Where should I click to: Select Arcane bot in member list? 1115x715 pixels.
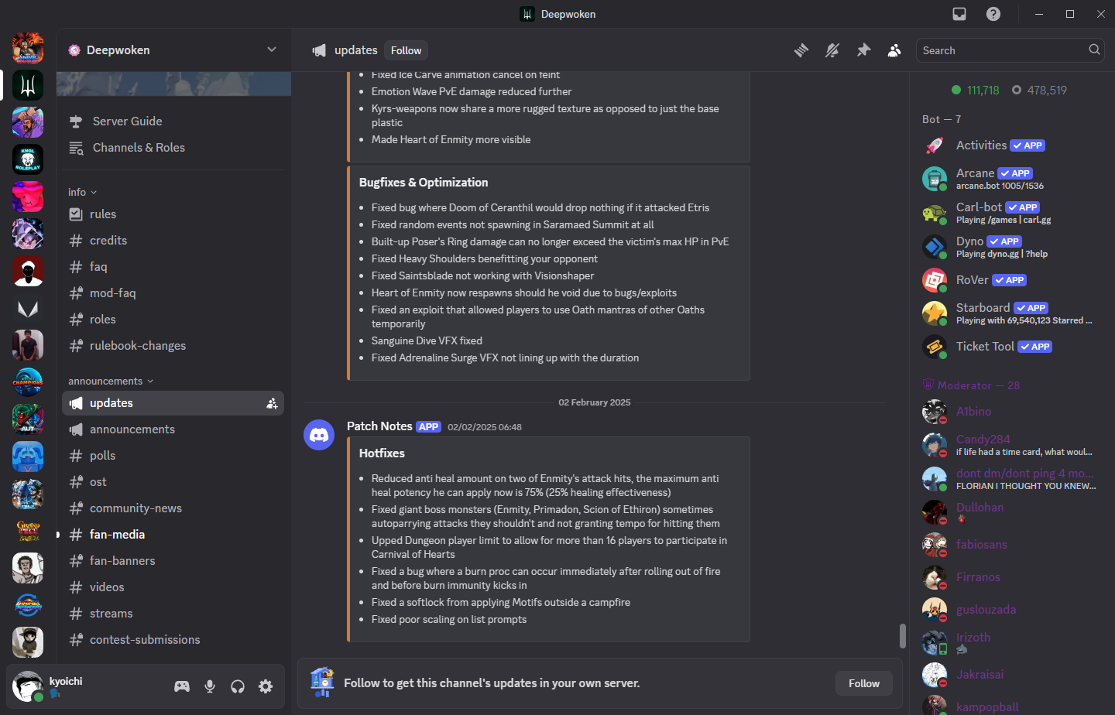1010,179
